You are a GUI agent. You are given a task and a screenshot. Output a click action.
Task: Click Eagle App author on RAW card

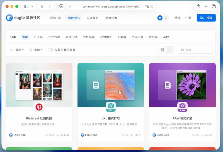pos(161,135)
